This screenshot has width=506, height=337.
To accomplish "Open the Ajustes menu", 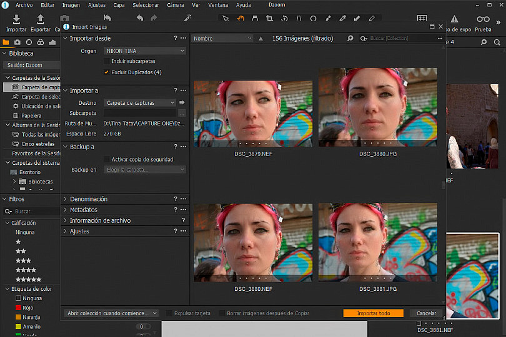I will (97, 5).
